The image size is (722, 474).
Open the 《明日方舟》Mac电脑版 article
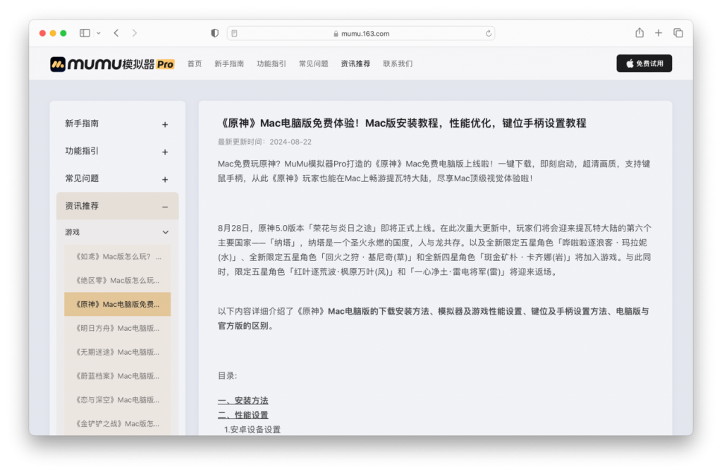[118, 329]
